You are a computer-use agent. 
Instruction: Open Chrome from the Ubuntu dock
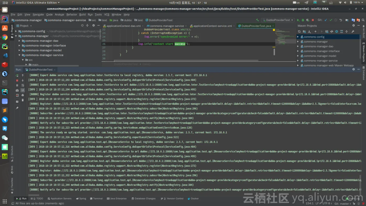pyautogui.click(x=5, y=37)
